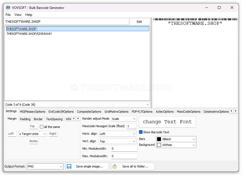Click the Top margin field
The image size is (242, 175).
[33, 126]
